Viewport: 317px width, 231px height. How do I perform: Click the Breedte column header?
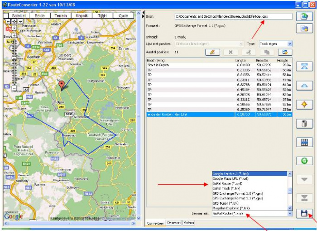[x=262, y=61]
